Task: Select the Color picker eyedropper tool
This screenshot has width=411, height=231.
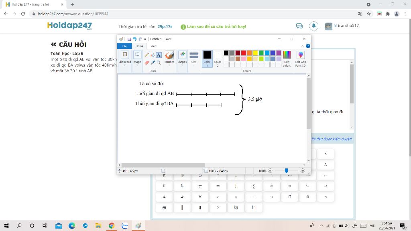Action: [153, 62]
